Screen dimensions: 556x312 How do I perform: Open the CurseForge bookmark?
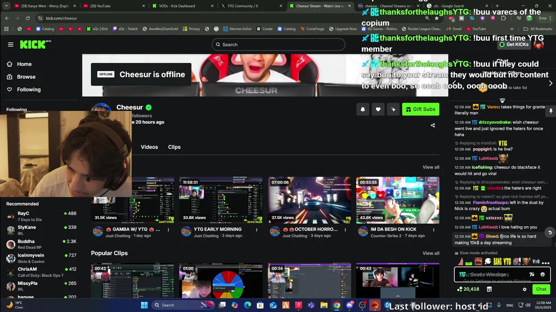point(312,29)
